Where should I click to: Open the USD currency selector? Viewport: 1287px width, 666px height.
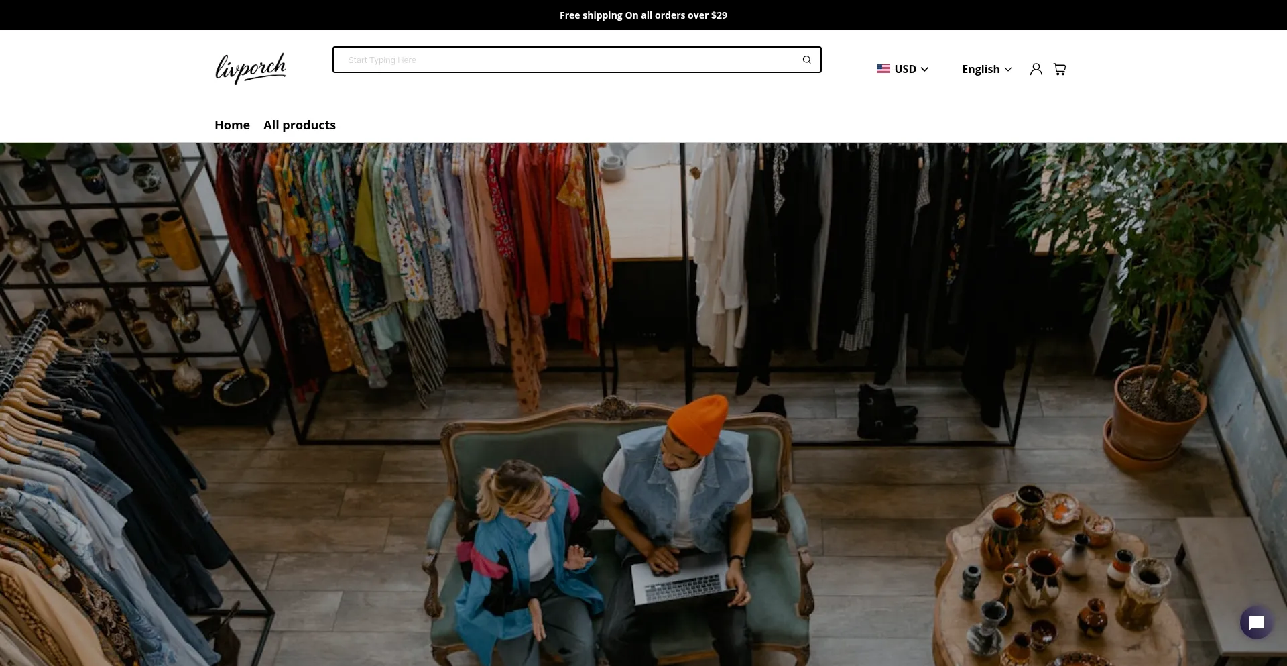point(905,69)
